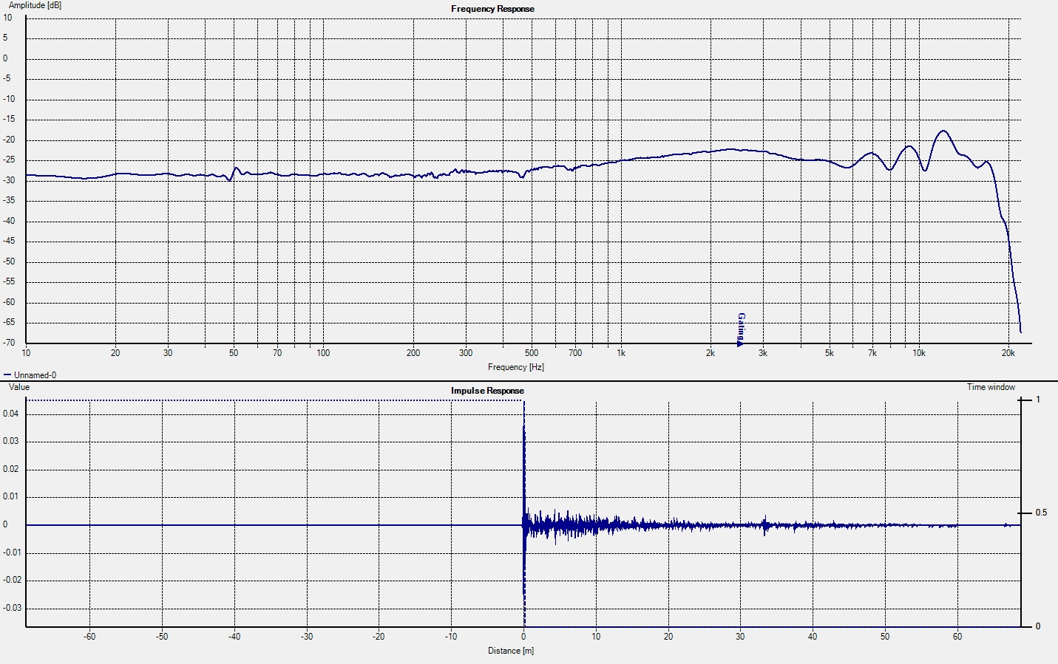
Task: Click the 0.04 value tick label
Action: [x=10, y=414]
